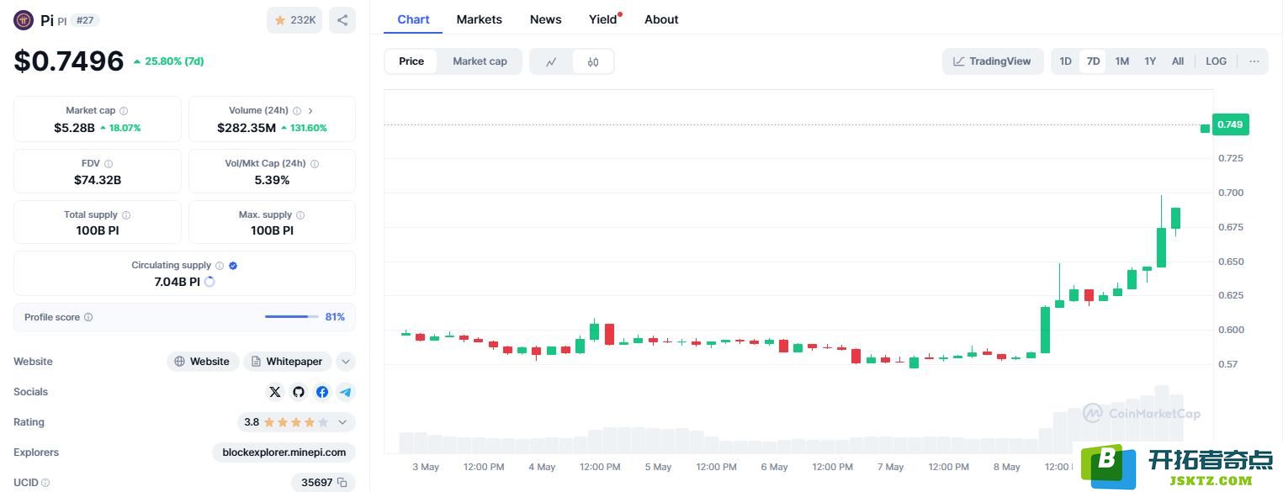Open Circulating supply info icon

220,266
